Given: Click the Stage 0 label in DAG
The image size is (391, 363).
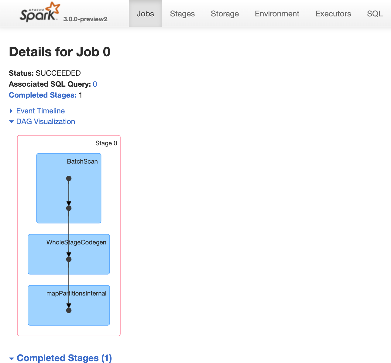Looking at the screenshot, I should click(x=106, y=143).
